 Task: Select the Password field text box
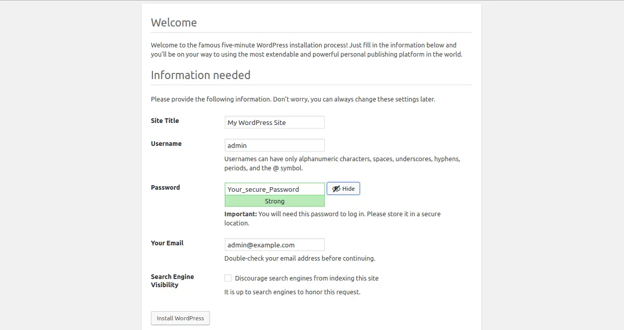274,189
